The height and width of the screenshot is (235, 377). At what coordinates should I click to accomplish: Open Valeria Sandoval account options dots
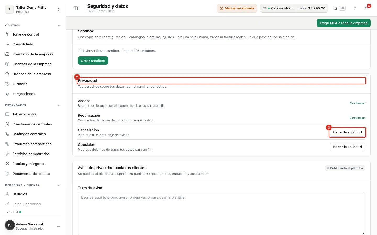coord(59,226)
